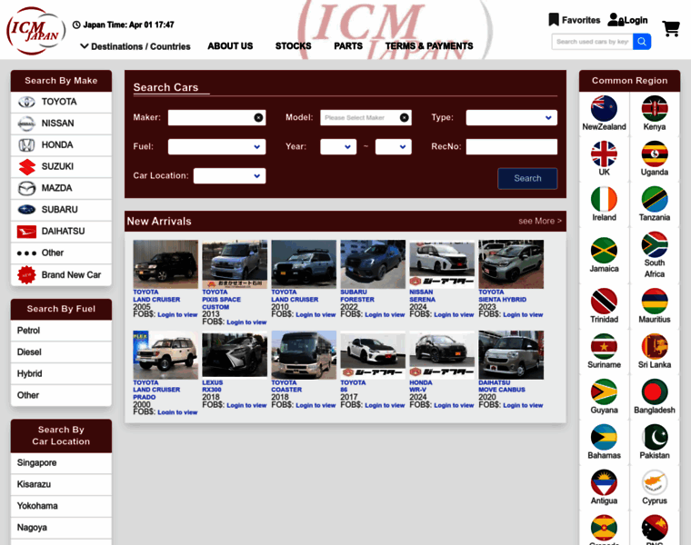Click the Brand New Car badge icon

click(x=26, y=275)
